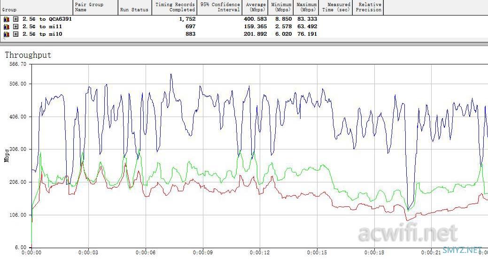Click the Group column header
The width and height of the screenshot is (488, 259).
click(x=36, y=8)
